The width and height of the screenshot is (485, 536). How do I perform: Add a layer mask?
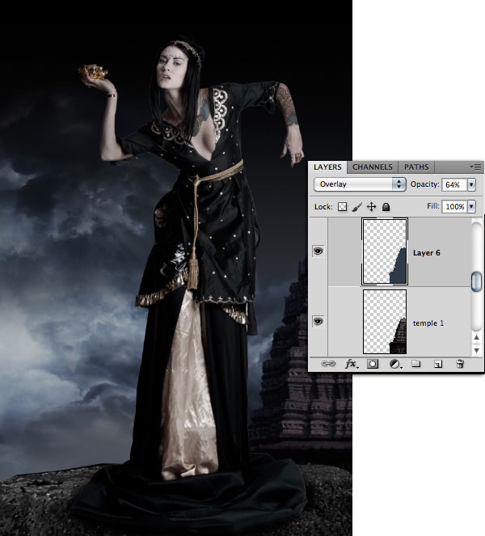point(373,365)
